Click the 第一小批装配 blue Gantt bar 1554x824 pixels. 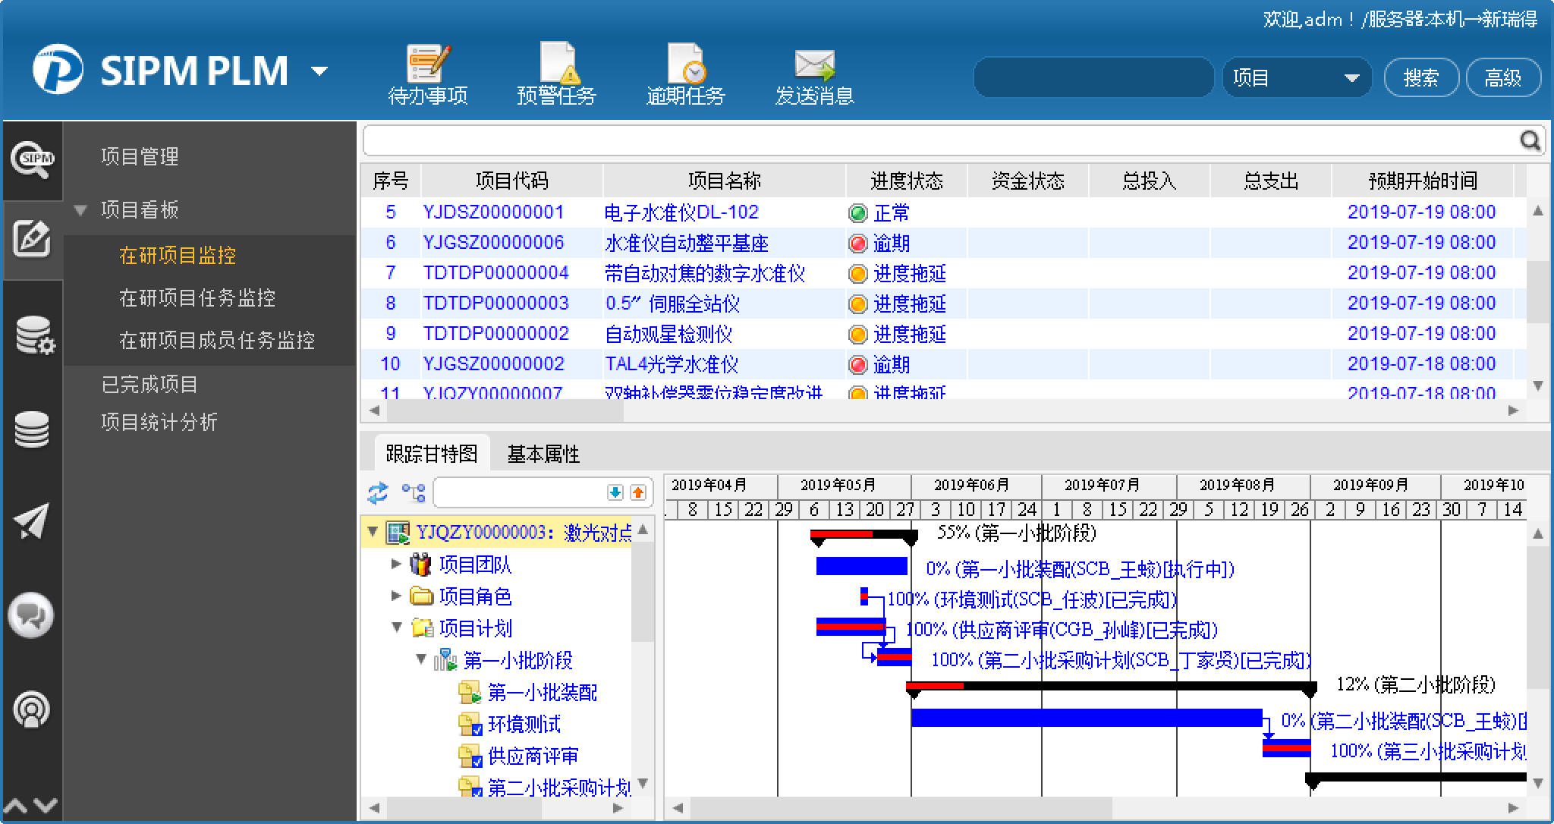pos(861,566)
